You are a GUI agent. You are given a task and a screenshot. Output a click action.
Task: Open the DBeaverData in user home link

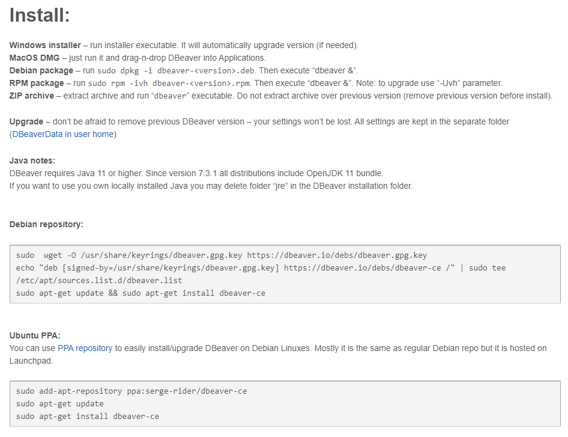pyautogui.click(x=63, y=134)
